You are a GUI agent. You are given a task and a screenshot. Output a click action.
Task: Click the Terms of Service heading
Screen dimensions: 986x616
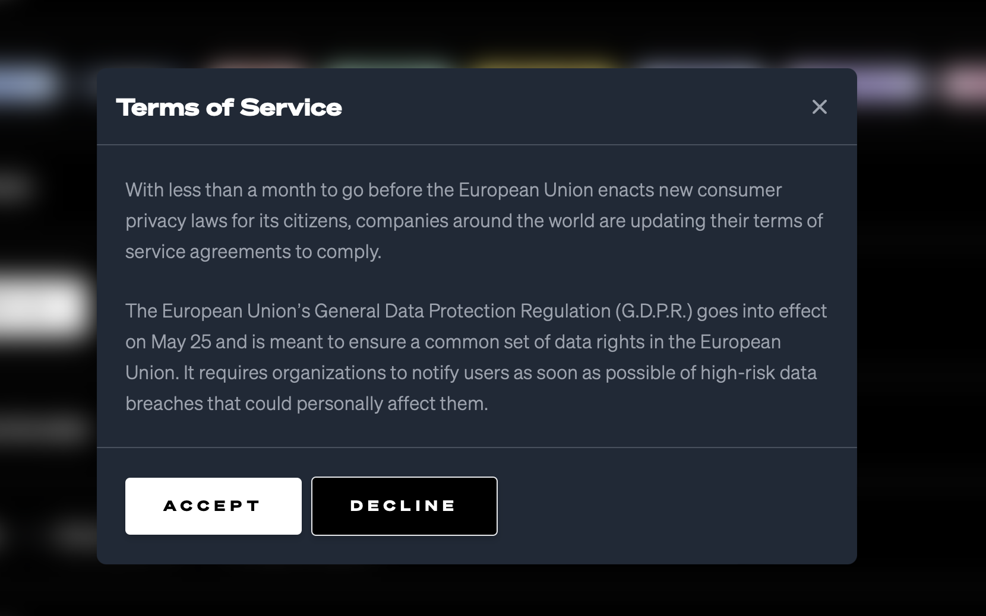[230, 107]
